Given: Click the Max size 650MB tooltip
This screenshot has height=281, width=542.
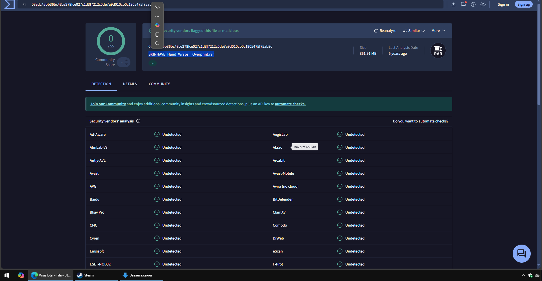Looking at the screenshot, I should (x=305, y=147).
